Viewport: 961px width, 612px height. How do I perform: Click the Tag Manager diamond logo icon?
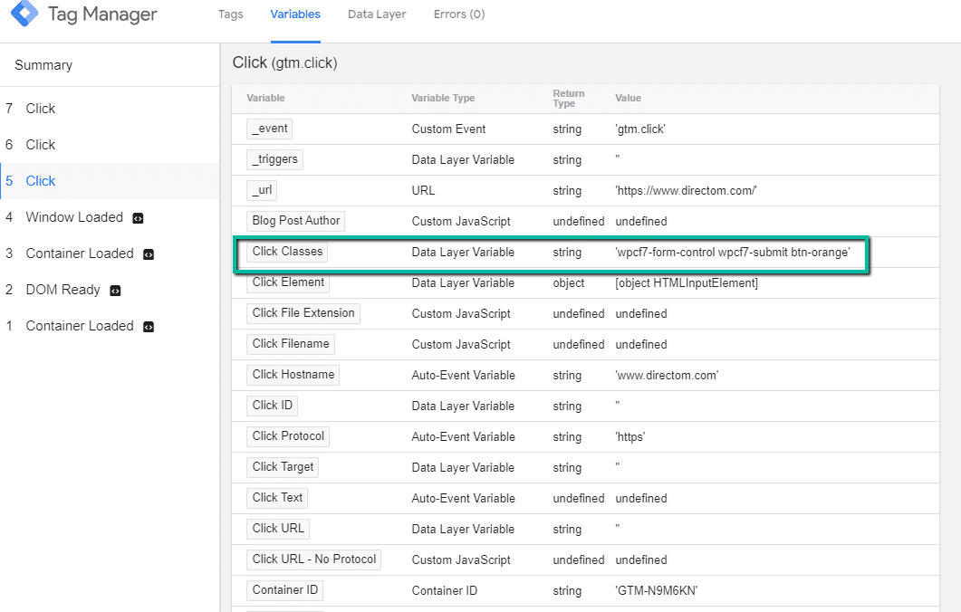[24, 14]
